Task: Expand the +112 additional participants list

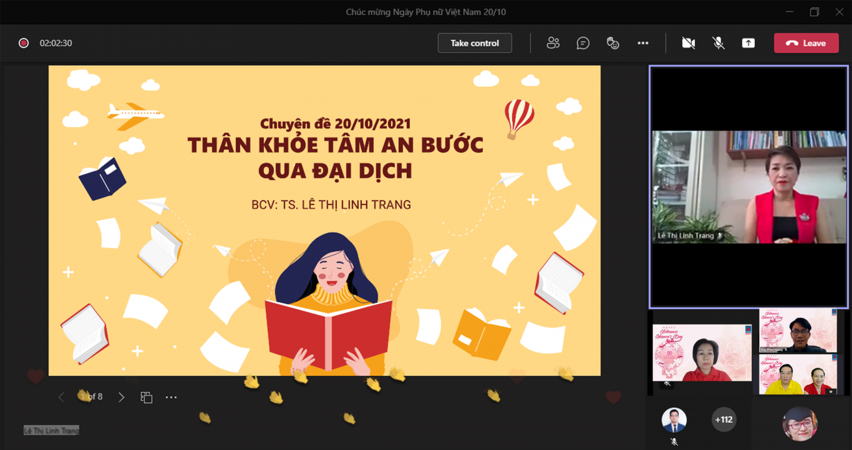Action: point(724,420)
